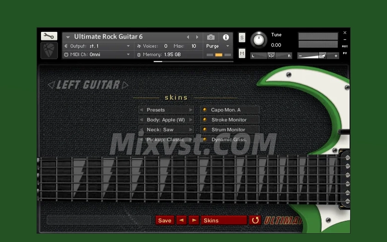The image size is (387, 242).
Task: Choose previous Body skin arrow
Action: coord(141,120)
